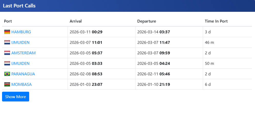Open the IJMUIDEN link with 11:01 arrival

pos(20,43)
